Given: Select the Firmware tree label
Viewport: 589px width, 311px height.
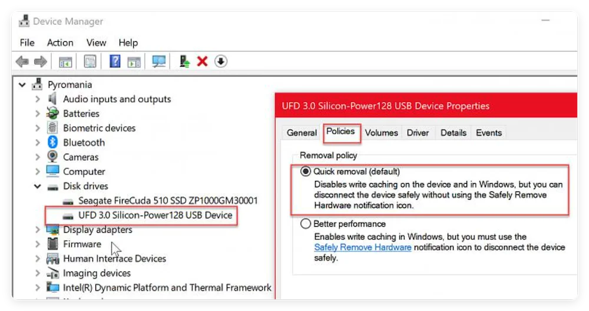Looking at the screenshot, I should coord(82,244).
